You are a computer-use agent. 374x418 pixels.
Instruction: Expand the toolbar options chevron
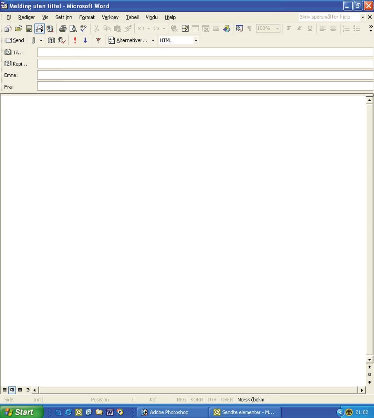pos(371,29)
